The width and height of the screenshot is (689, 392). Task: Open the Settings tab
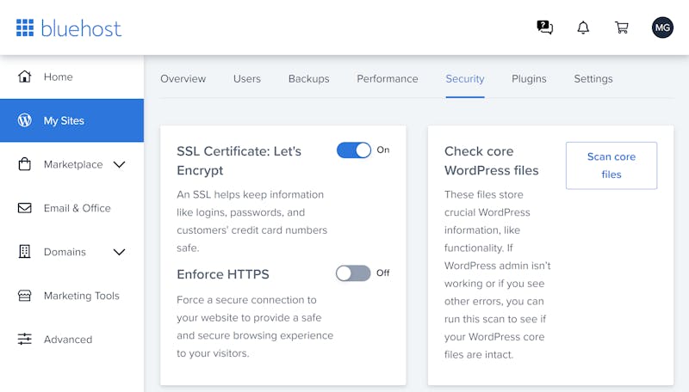593,78
